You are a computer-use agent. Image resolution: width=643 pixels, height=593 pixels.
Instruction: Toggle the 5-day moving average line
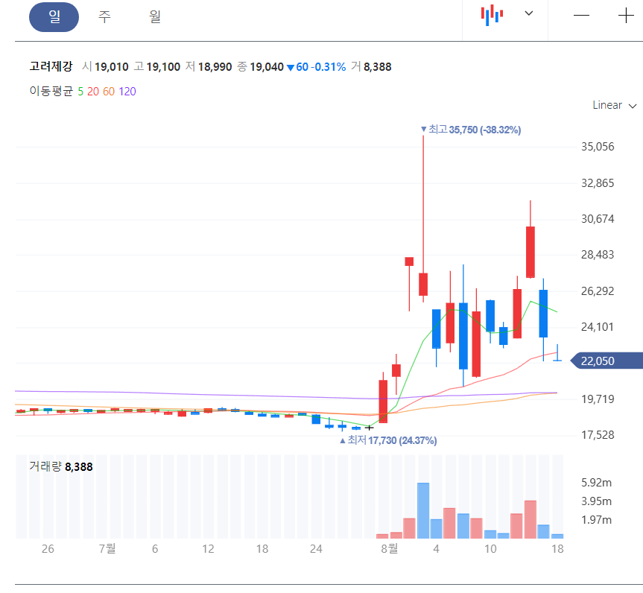(80, 91)
